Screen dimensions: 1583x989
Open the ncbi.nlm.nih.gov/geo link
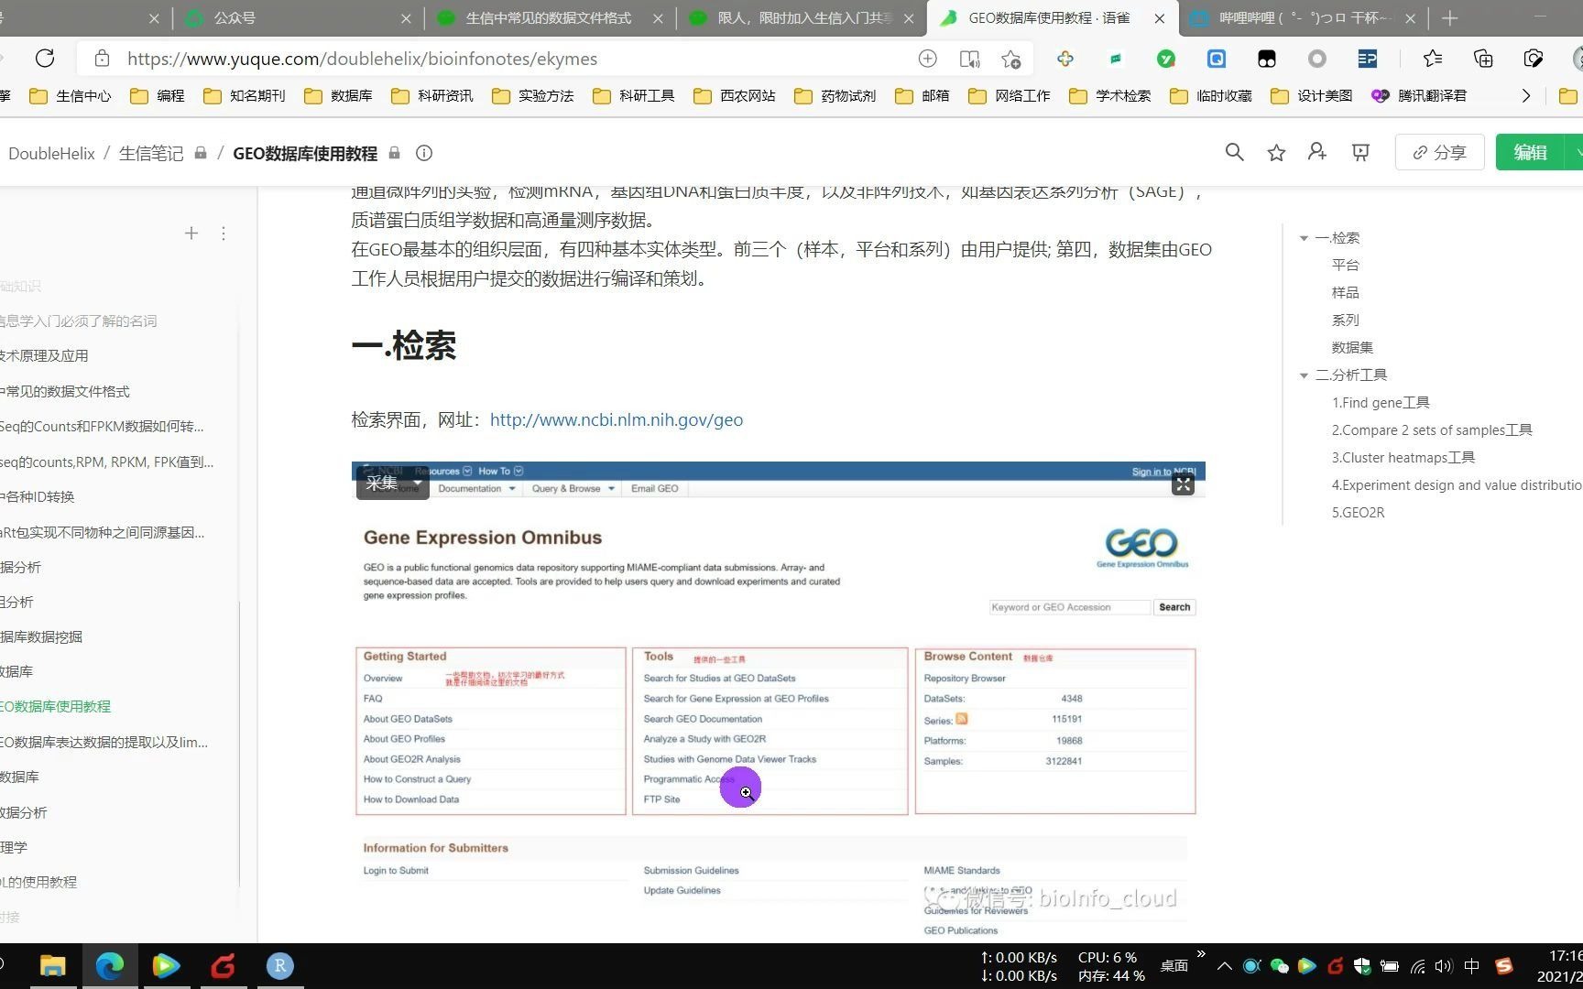[x=617, y=419]
